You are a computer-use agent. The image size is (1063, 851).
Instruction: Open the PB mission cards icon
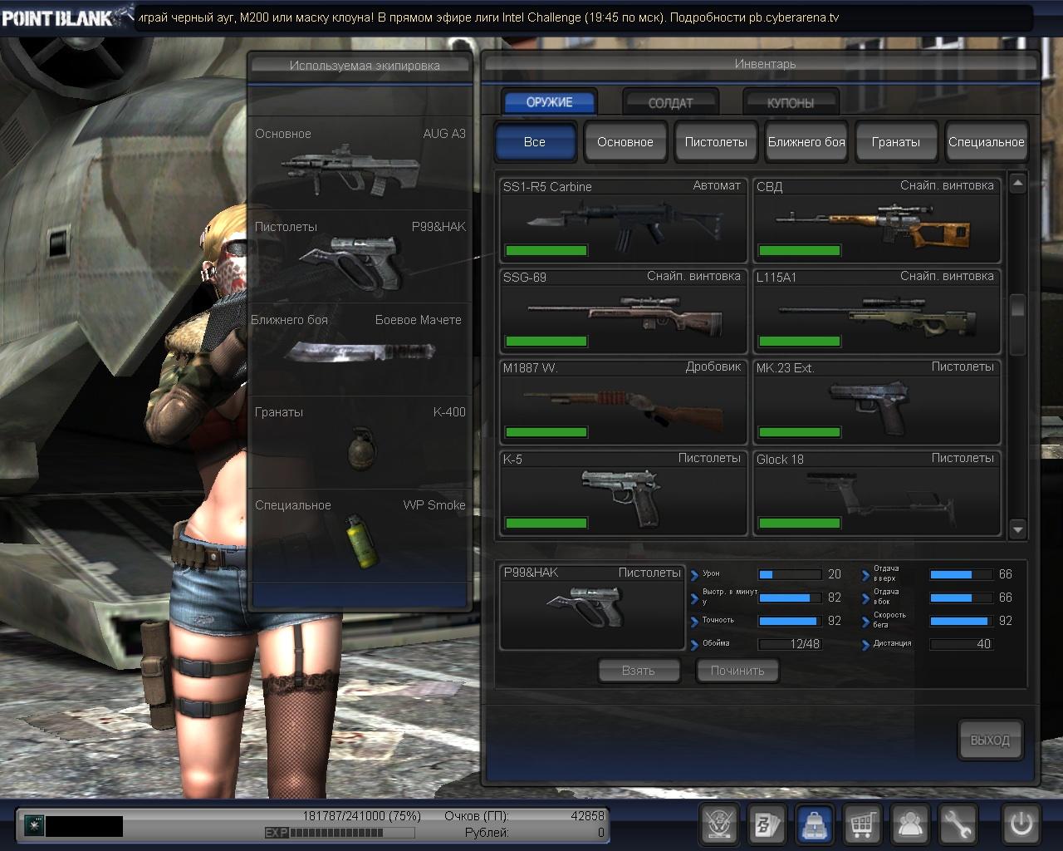[767, 824]
